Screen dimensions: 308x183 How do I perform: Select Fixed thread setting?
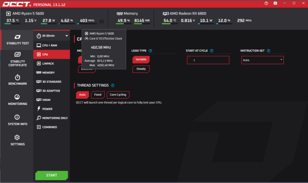[98, 95]
